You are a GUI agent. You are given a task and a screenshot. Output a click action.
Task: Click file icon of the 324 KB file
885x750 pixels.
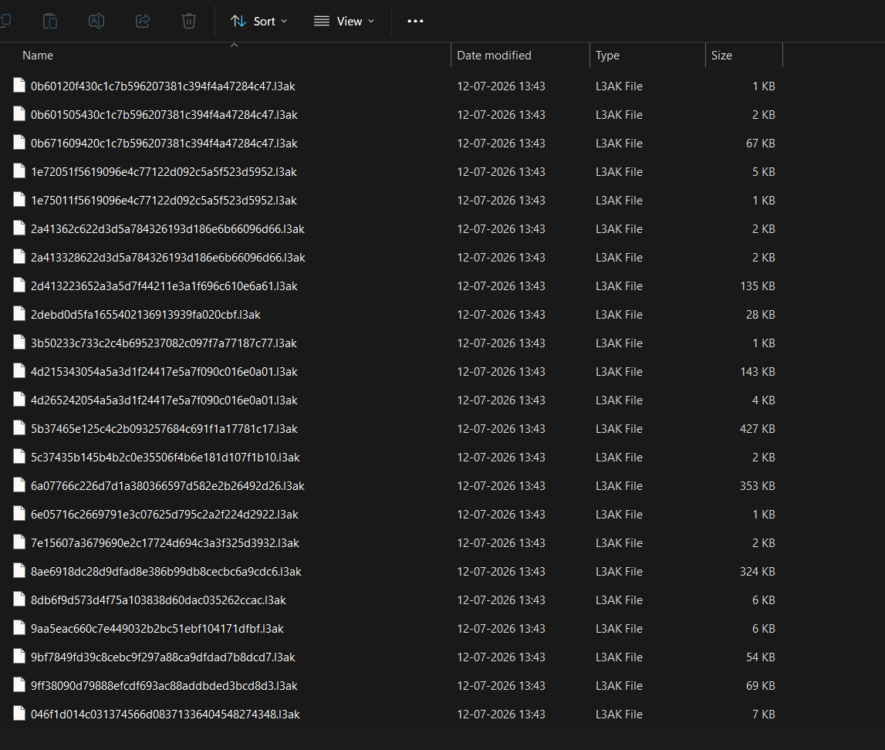point(19,570)
